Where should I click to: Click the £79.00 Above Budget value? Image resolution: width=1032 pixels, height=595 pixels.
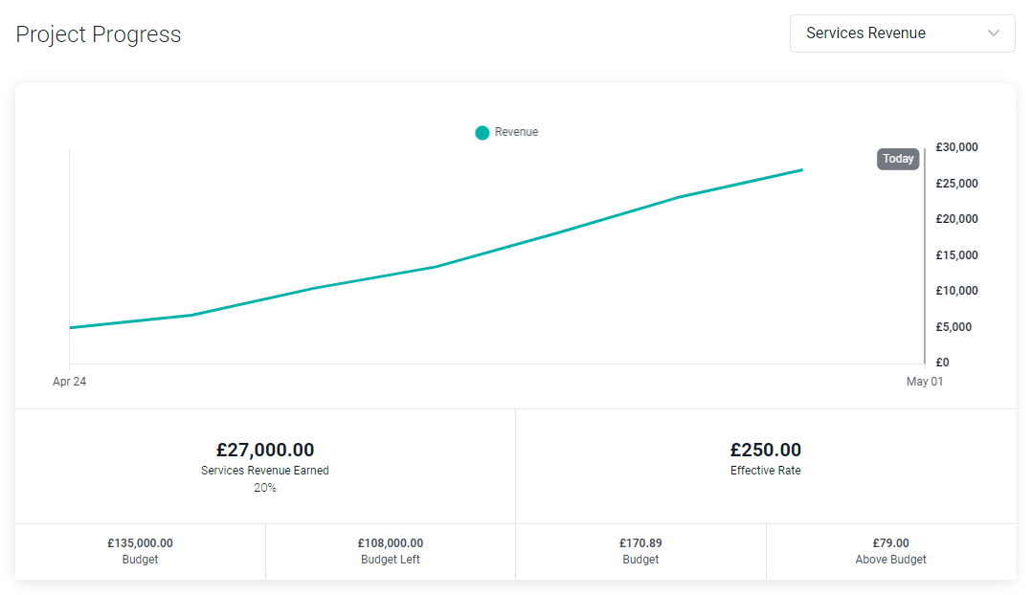pos(890,543)
